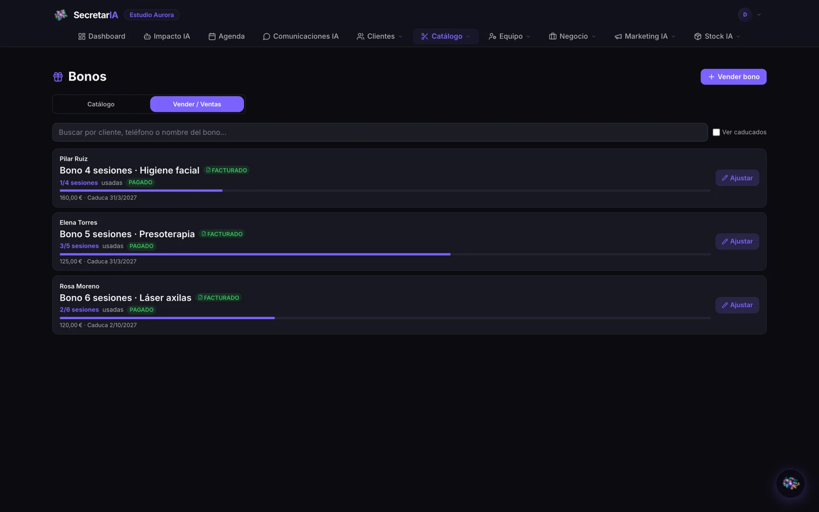
Task: Expand the Equipo dropdown chevron
Action: tap(529, 37)
